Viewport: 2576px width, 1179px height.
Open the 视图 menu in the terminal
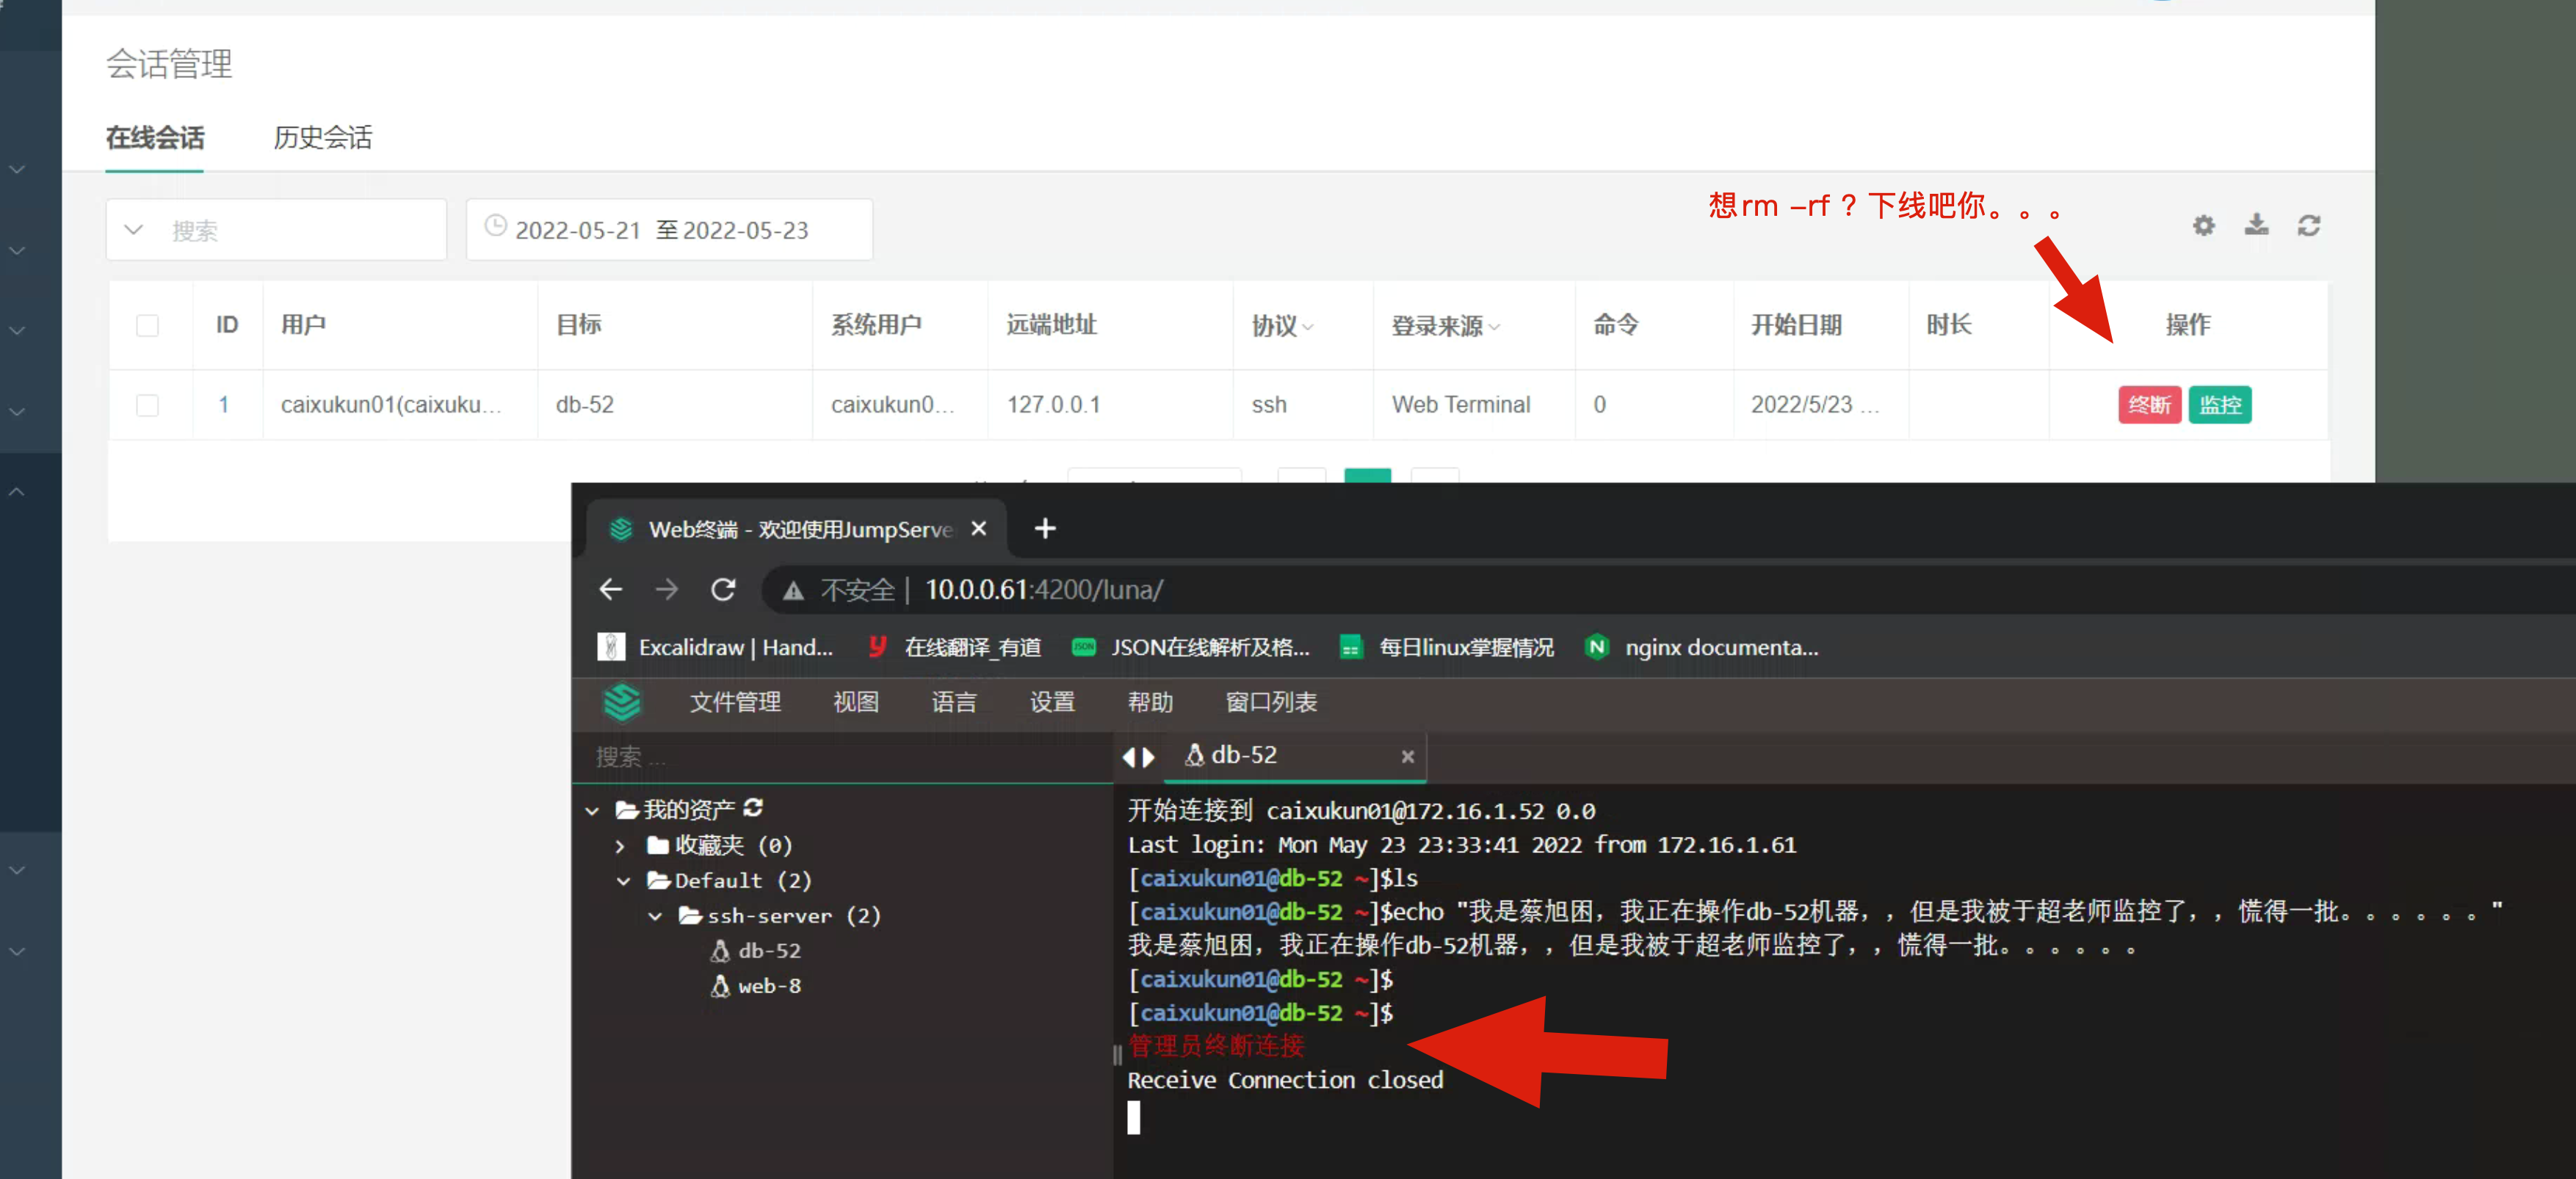(x=856, y=702)
